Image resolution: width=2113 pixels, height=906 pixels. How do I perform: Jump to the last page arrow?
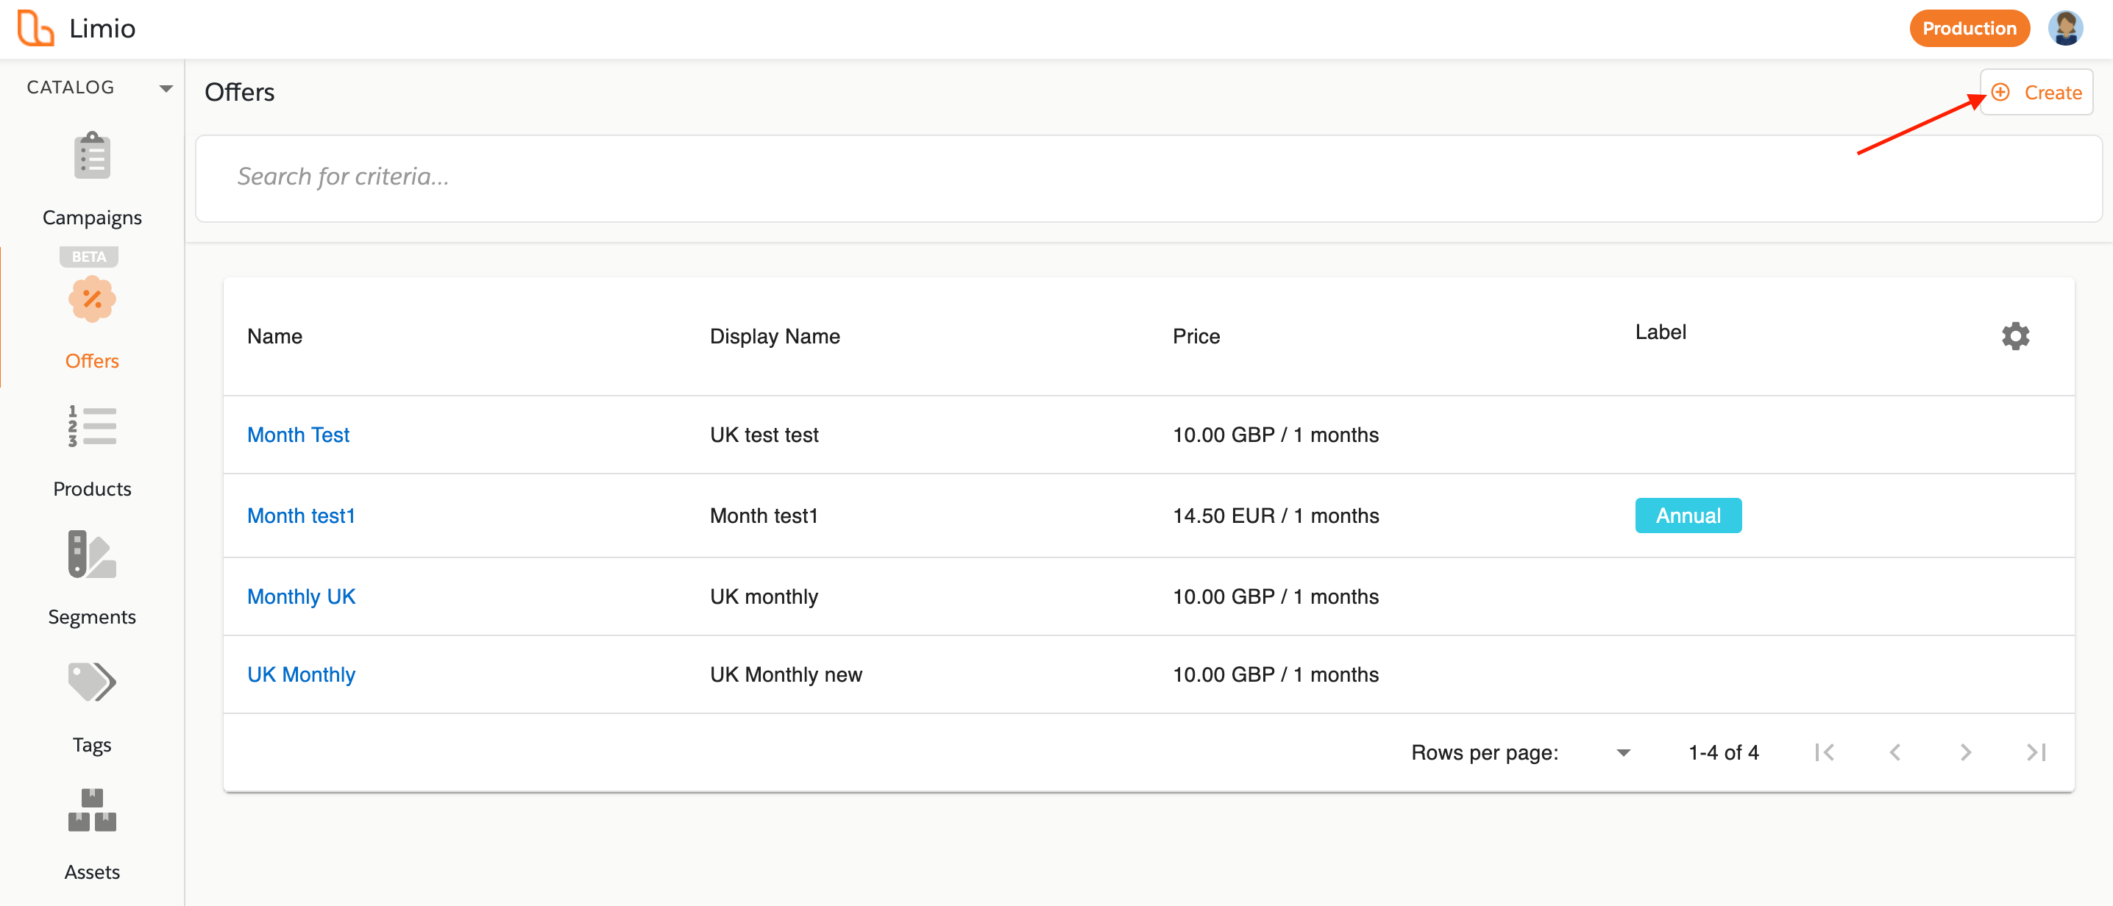coord(2036,752)
